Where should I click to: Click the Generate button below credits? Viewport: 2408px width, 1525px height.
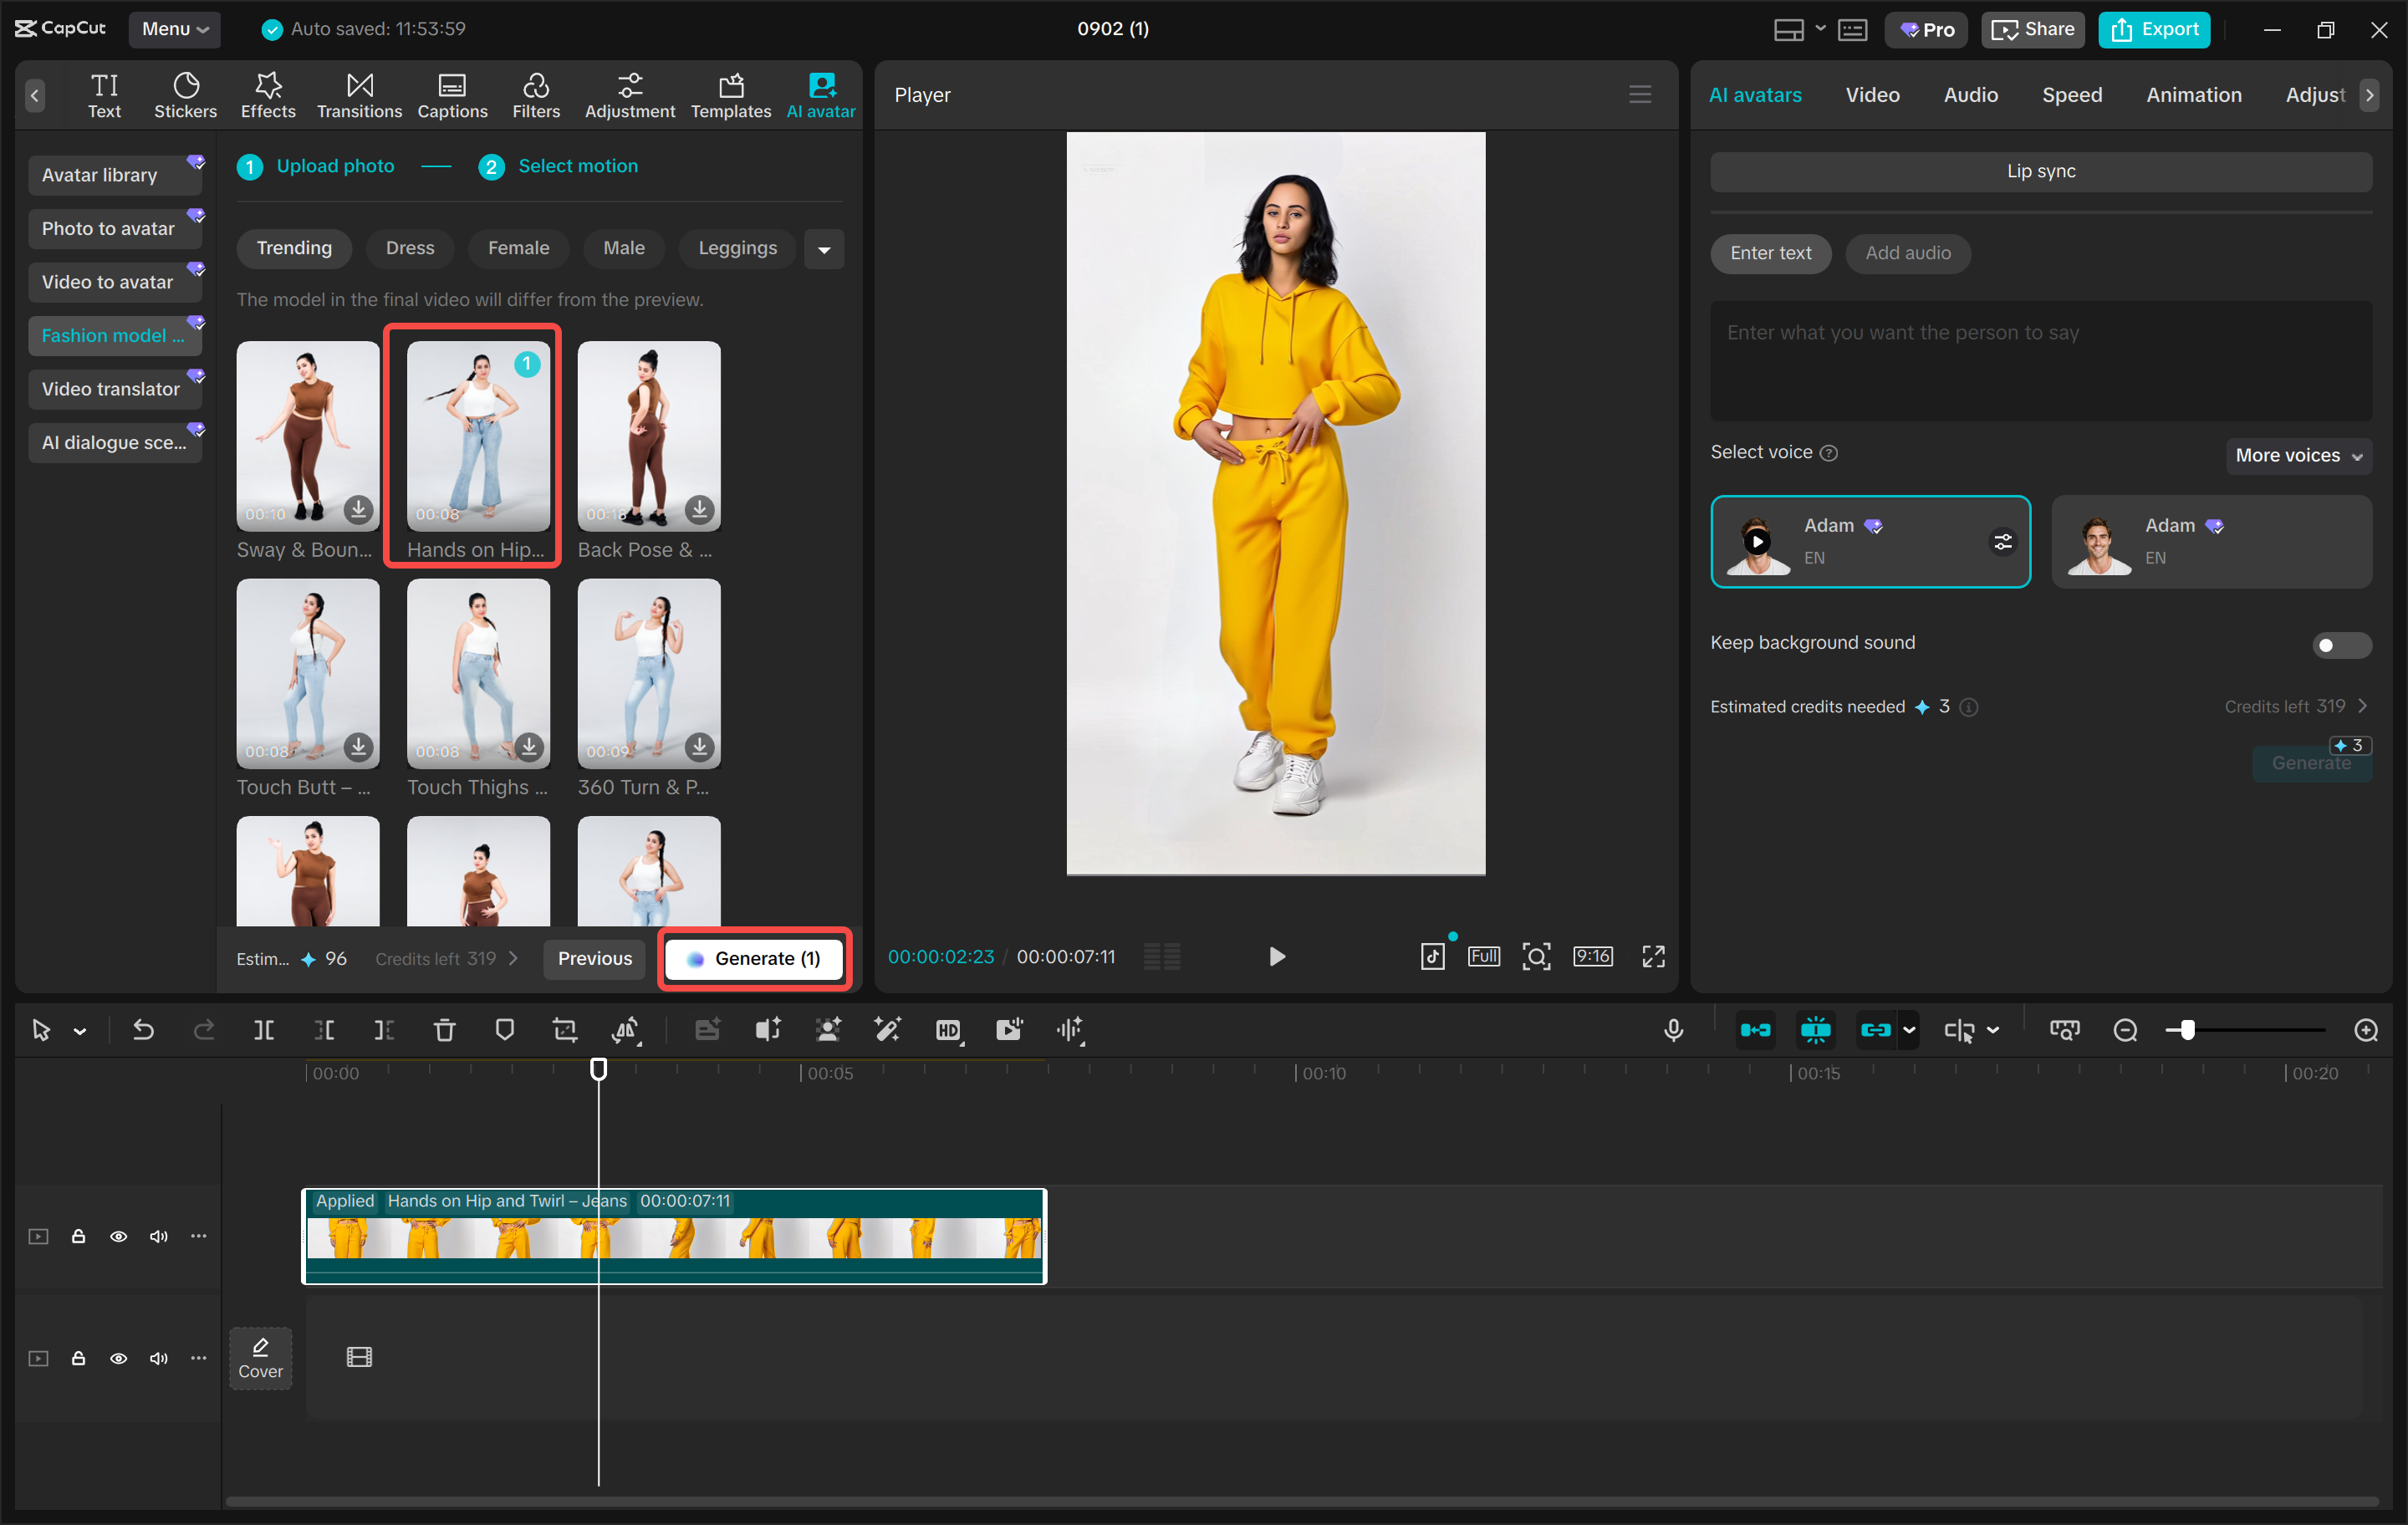click(x=2311, y=762)
